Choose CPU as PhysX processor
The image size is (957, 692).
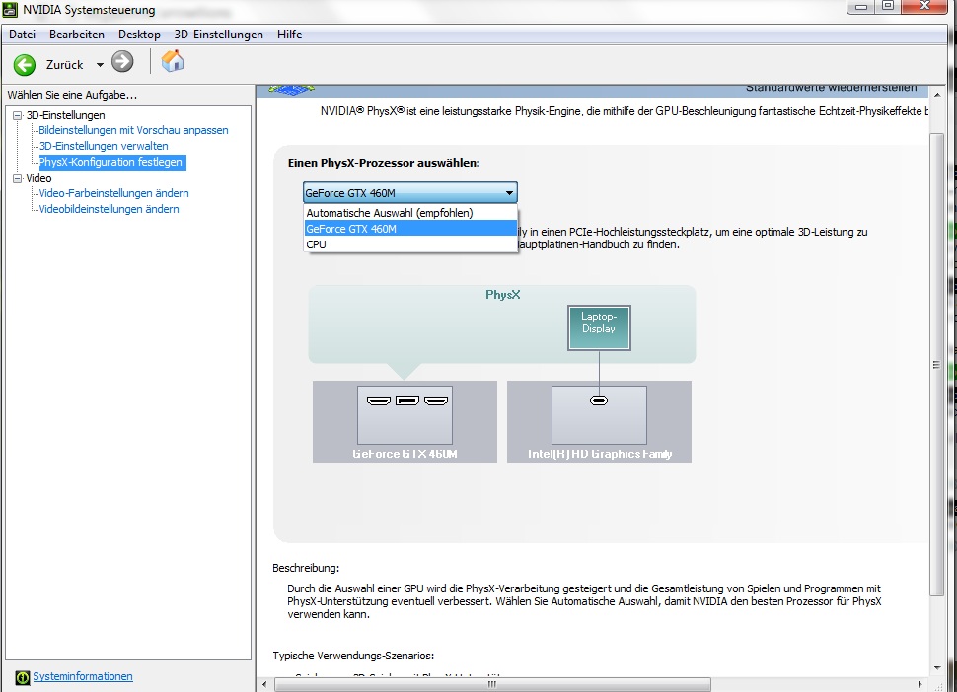point(410,244)
